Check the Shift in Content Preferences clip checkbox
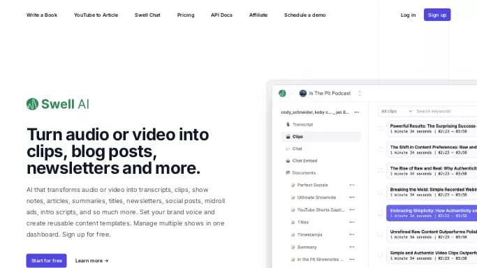This screenshot has width=477, height=268. point(380,149)
